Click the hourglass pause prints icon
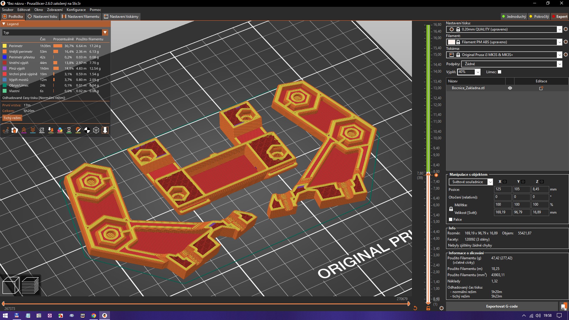 click(x=69, y=130)
